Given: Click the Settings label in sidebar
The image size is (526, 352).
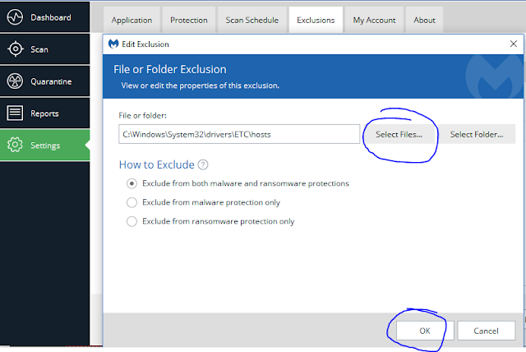Looking at the screenshot, I should point(45,146).
